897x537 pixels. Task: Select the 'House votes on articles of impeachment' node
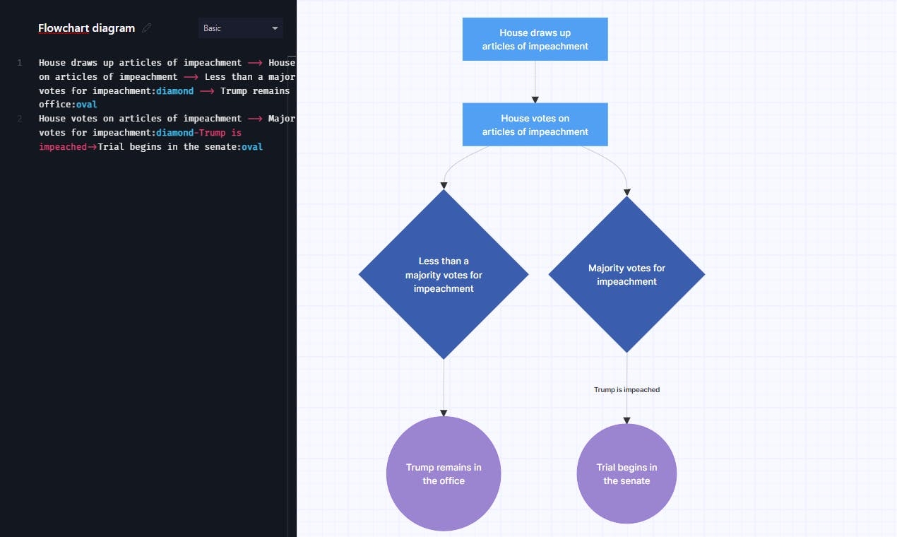pos(535,124)
